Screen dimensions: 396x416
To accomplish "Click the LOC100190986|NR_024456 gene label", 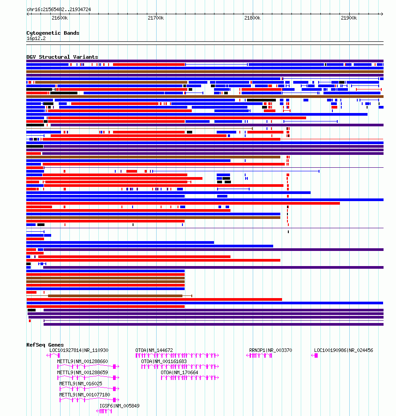I will tap(343, 350).
